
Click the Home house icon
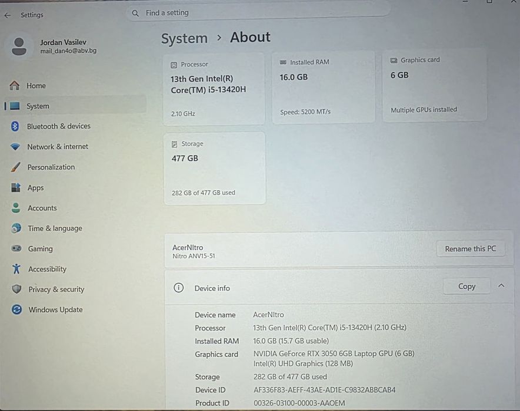tap(14, 85)
